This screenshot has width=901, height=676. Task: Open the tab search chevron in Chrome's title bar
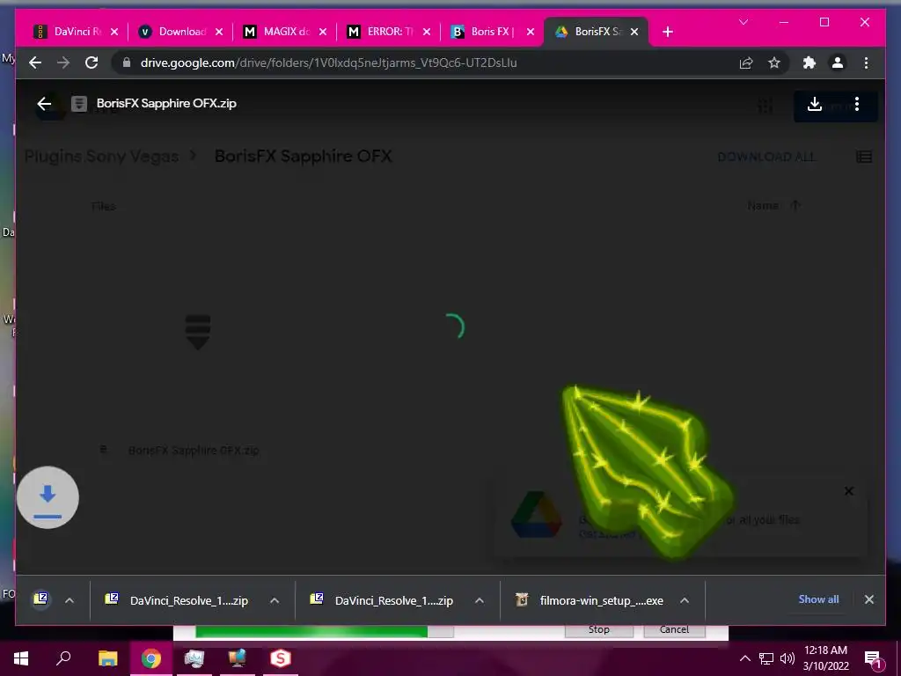(x=744, y=22)
